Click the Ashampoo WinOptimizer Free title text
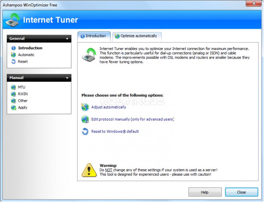This screenshot has height=202, width=264. (30, 5)
